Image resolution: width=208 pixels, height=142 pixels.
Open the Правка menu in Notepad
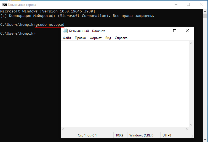(x=80, y=38)
